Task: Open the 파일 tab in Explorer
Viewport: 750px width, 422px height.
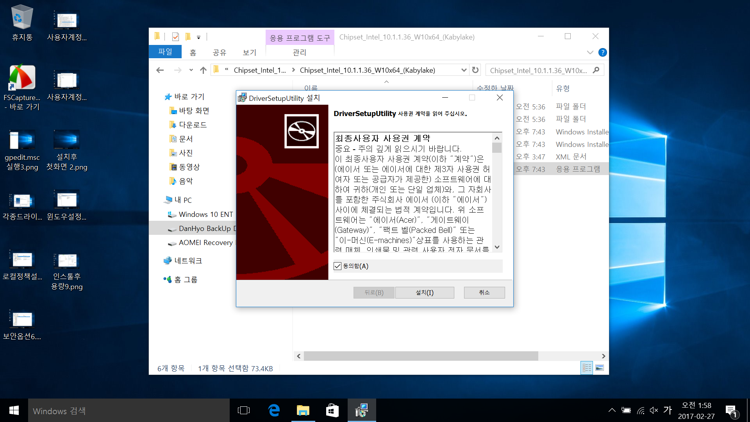Action: (165, 52)
